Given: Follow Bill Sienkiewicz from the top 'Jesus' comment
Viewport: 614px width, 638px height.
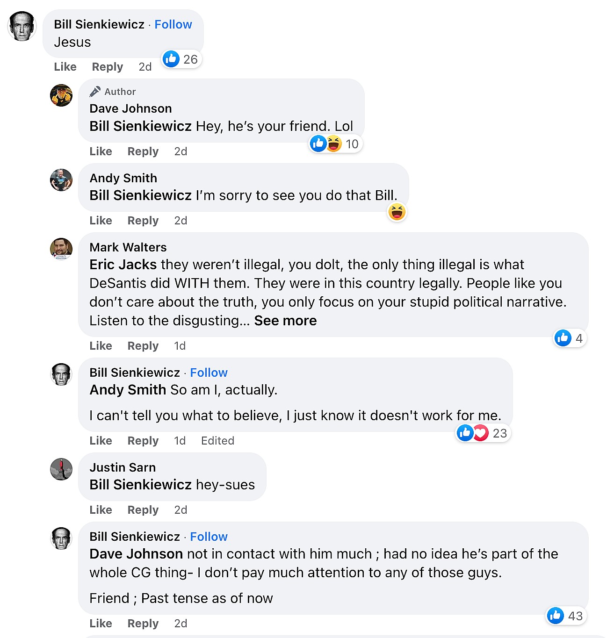Looking at the screenshot, I should (173, 24).
